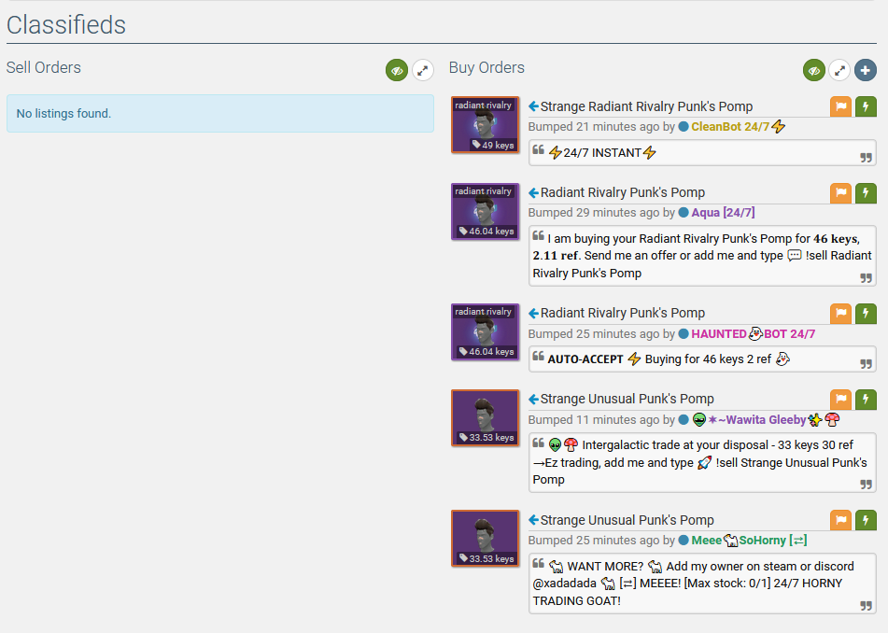Expand the Buy Orders panel
Screen dimensions: 888x633
839,71
